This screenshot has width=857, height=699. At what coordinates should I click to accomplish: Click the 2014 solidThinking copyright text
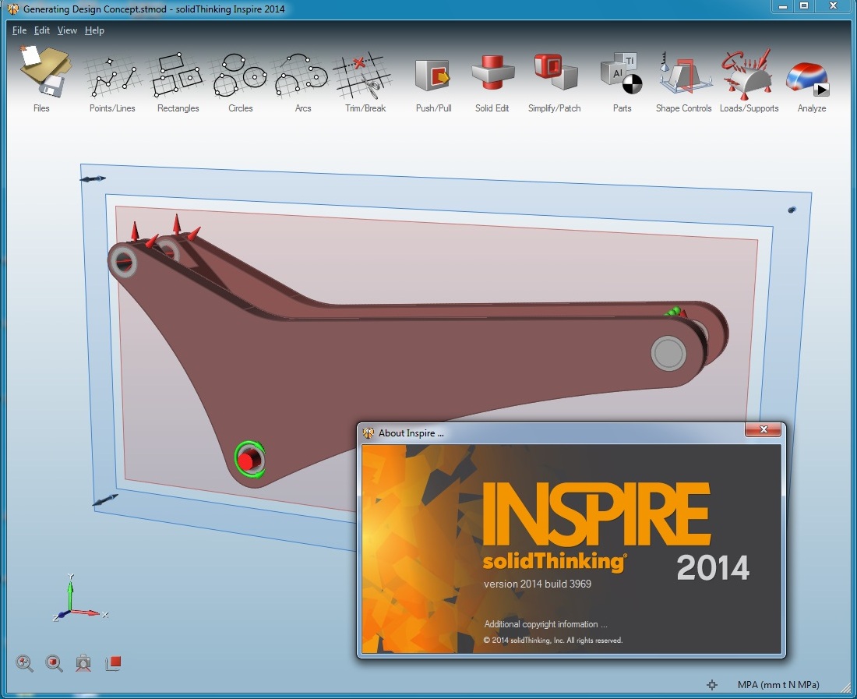(552, 640)
